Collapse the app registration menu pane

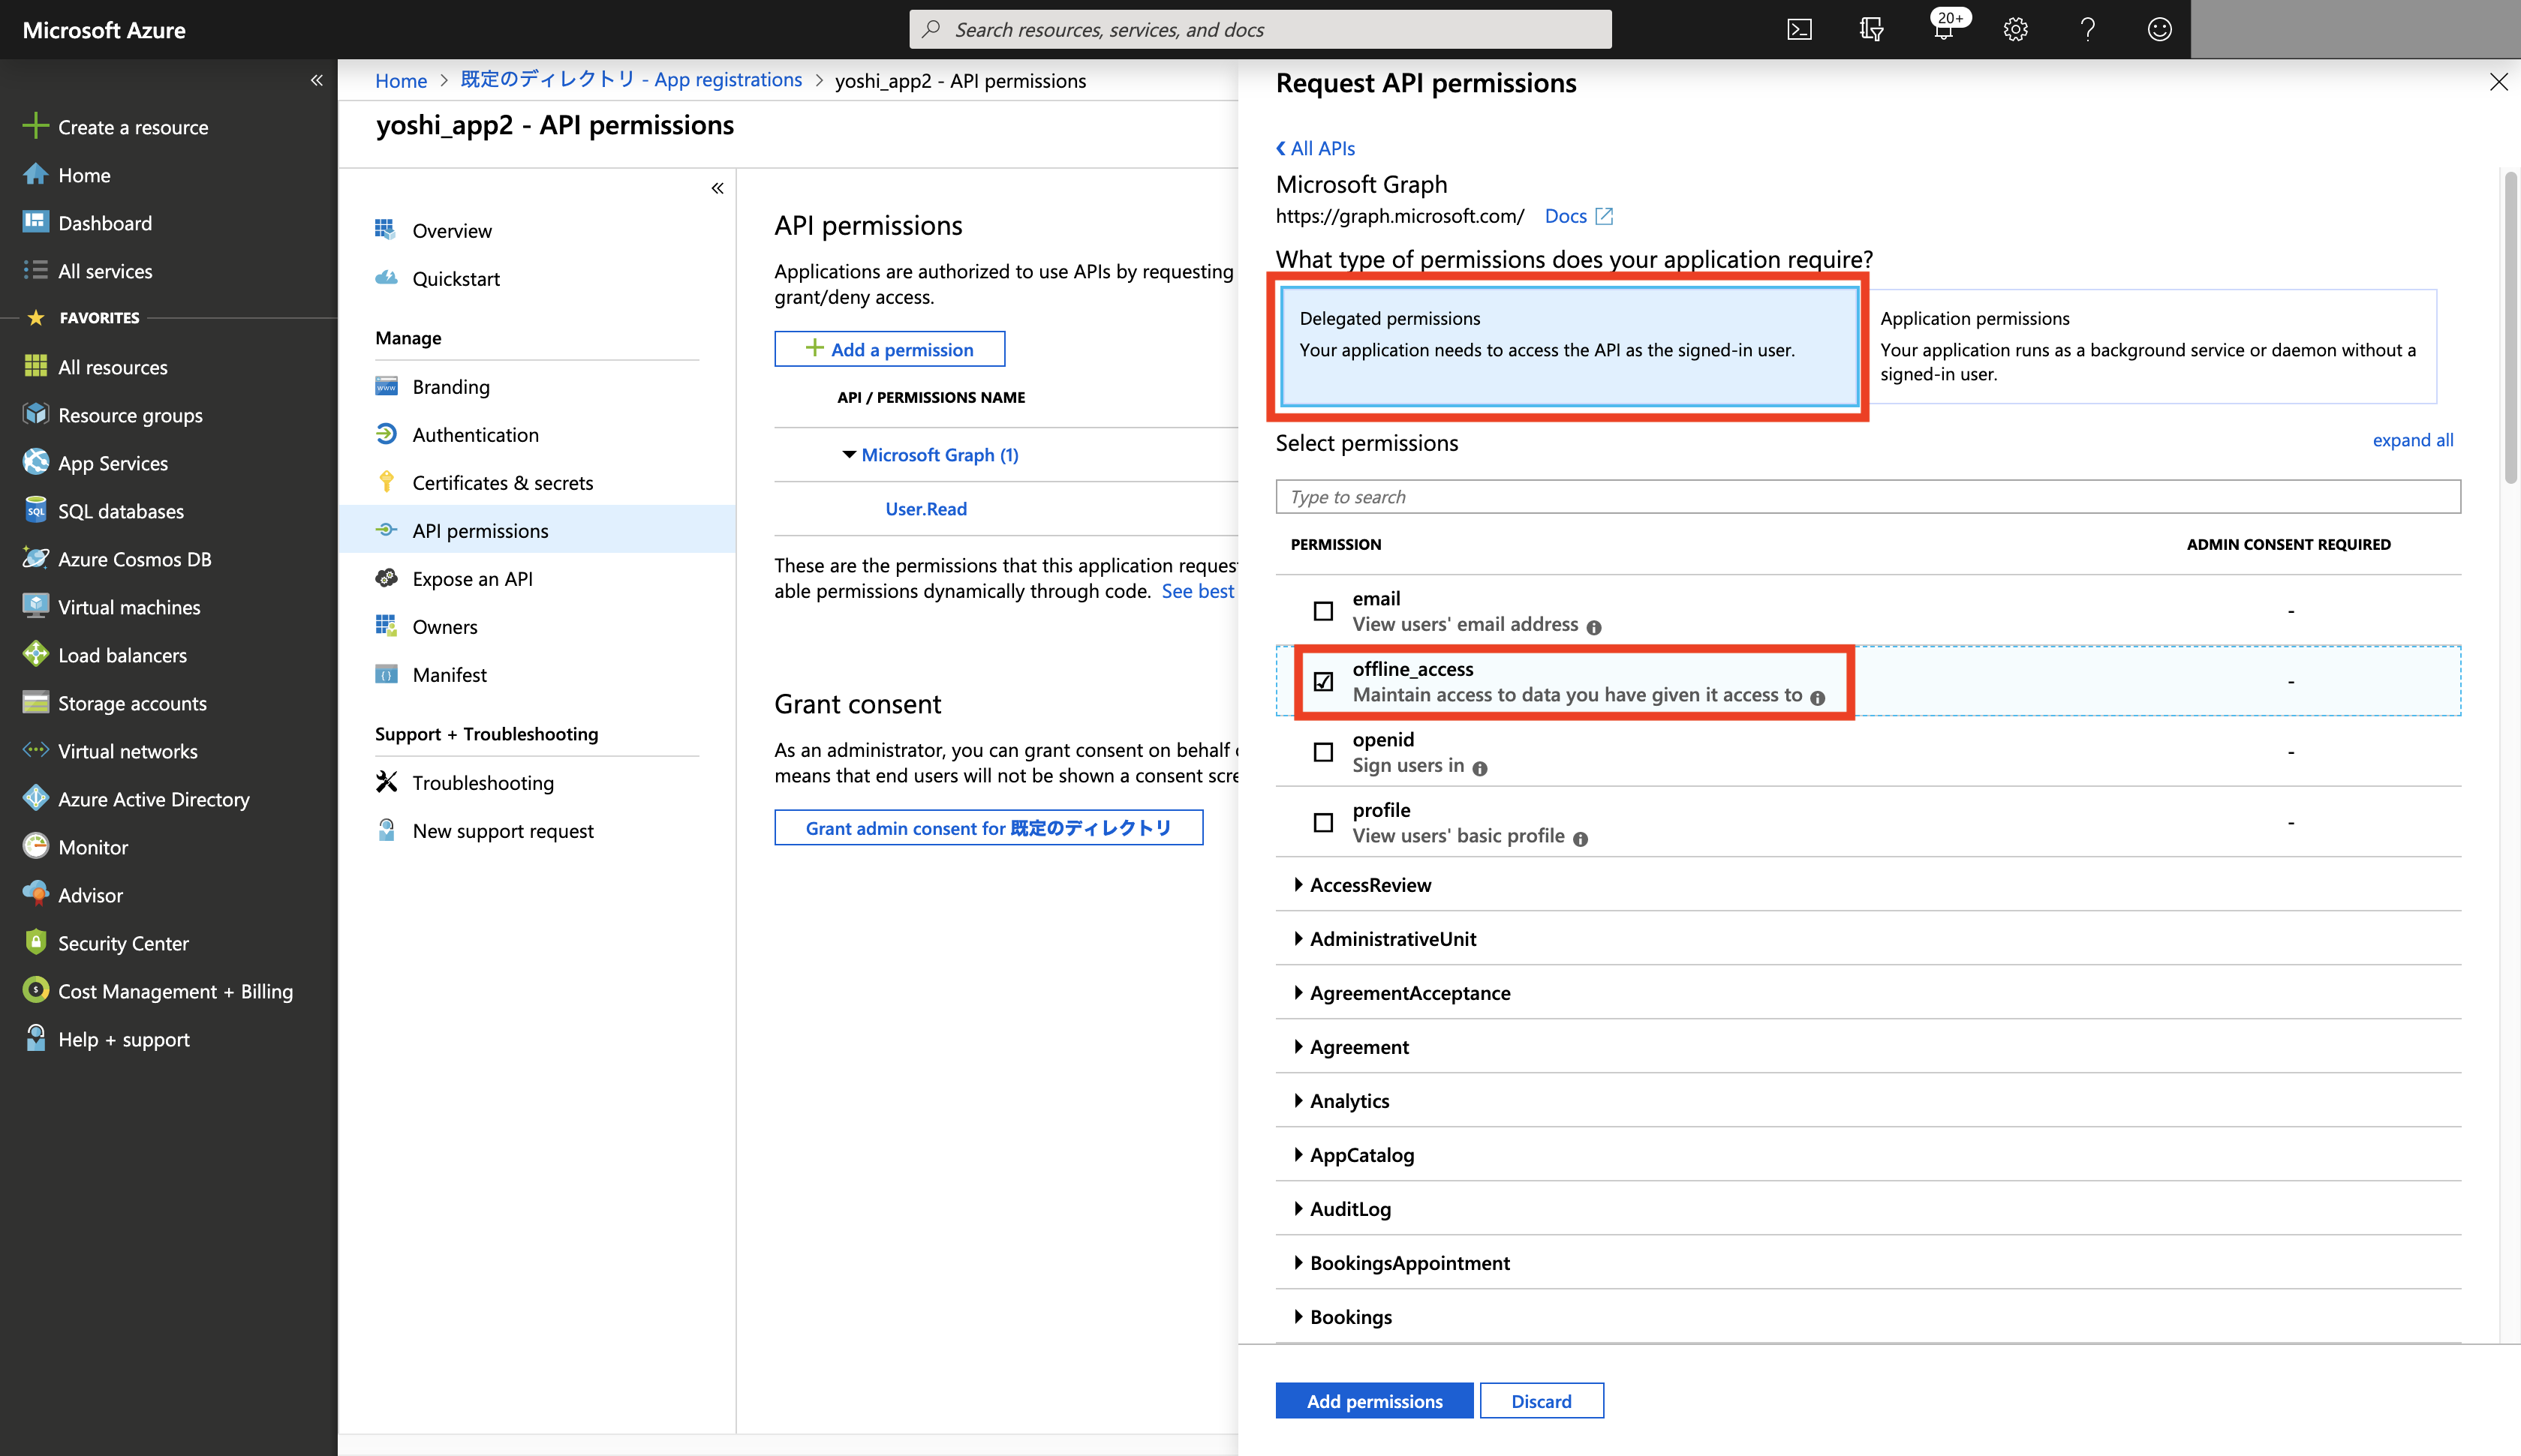717,188
